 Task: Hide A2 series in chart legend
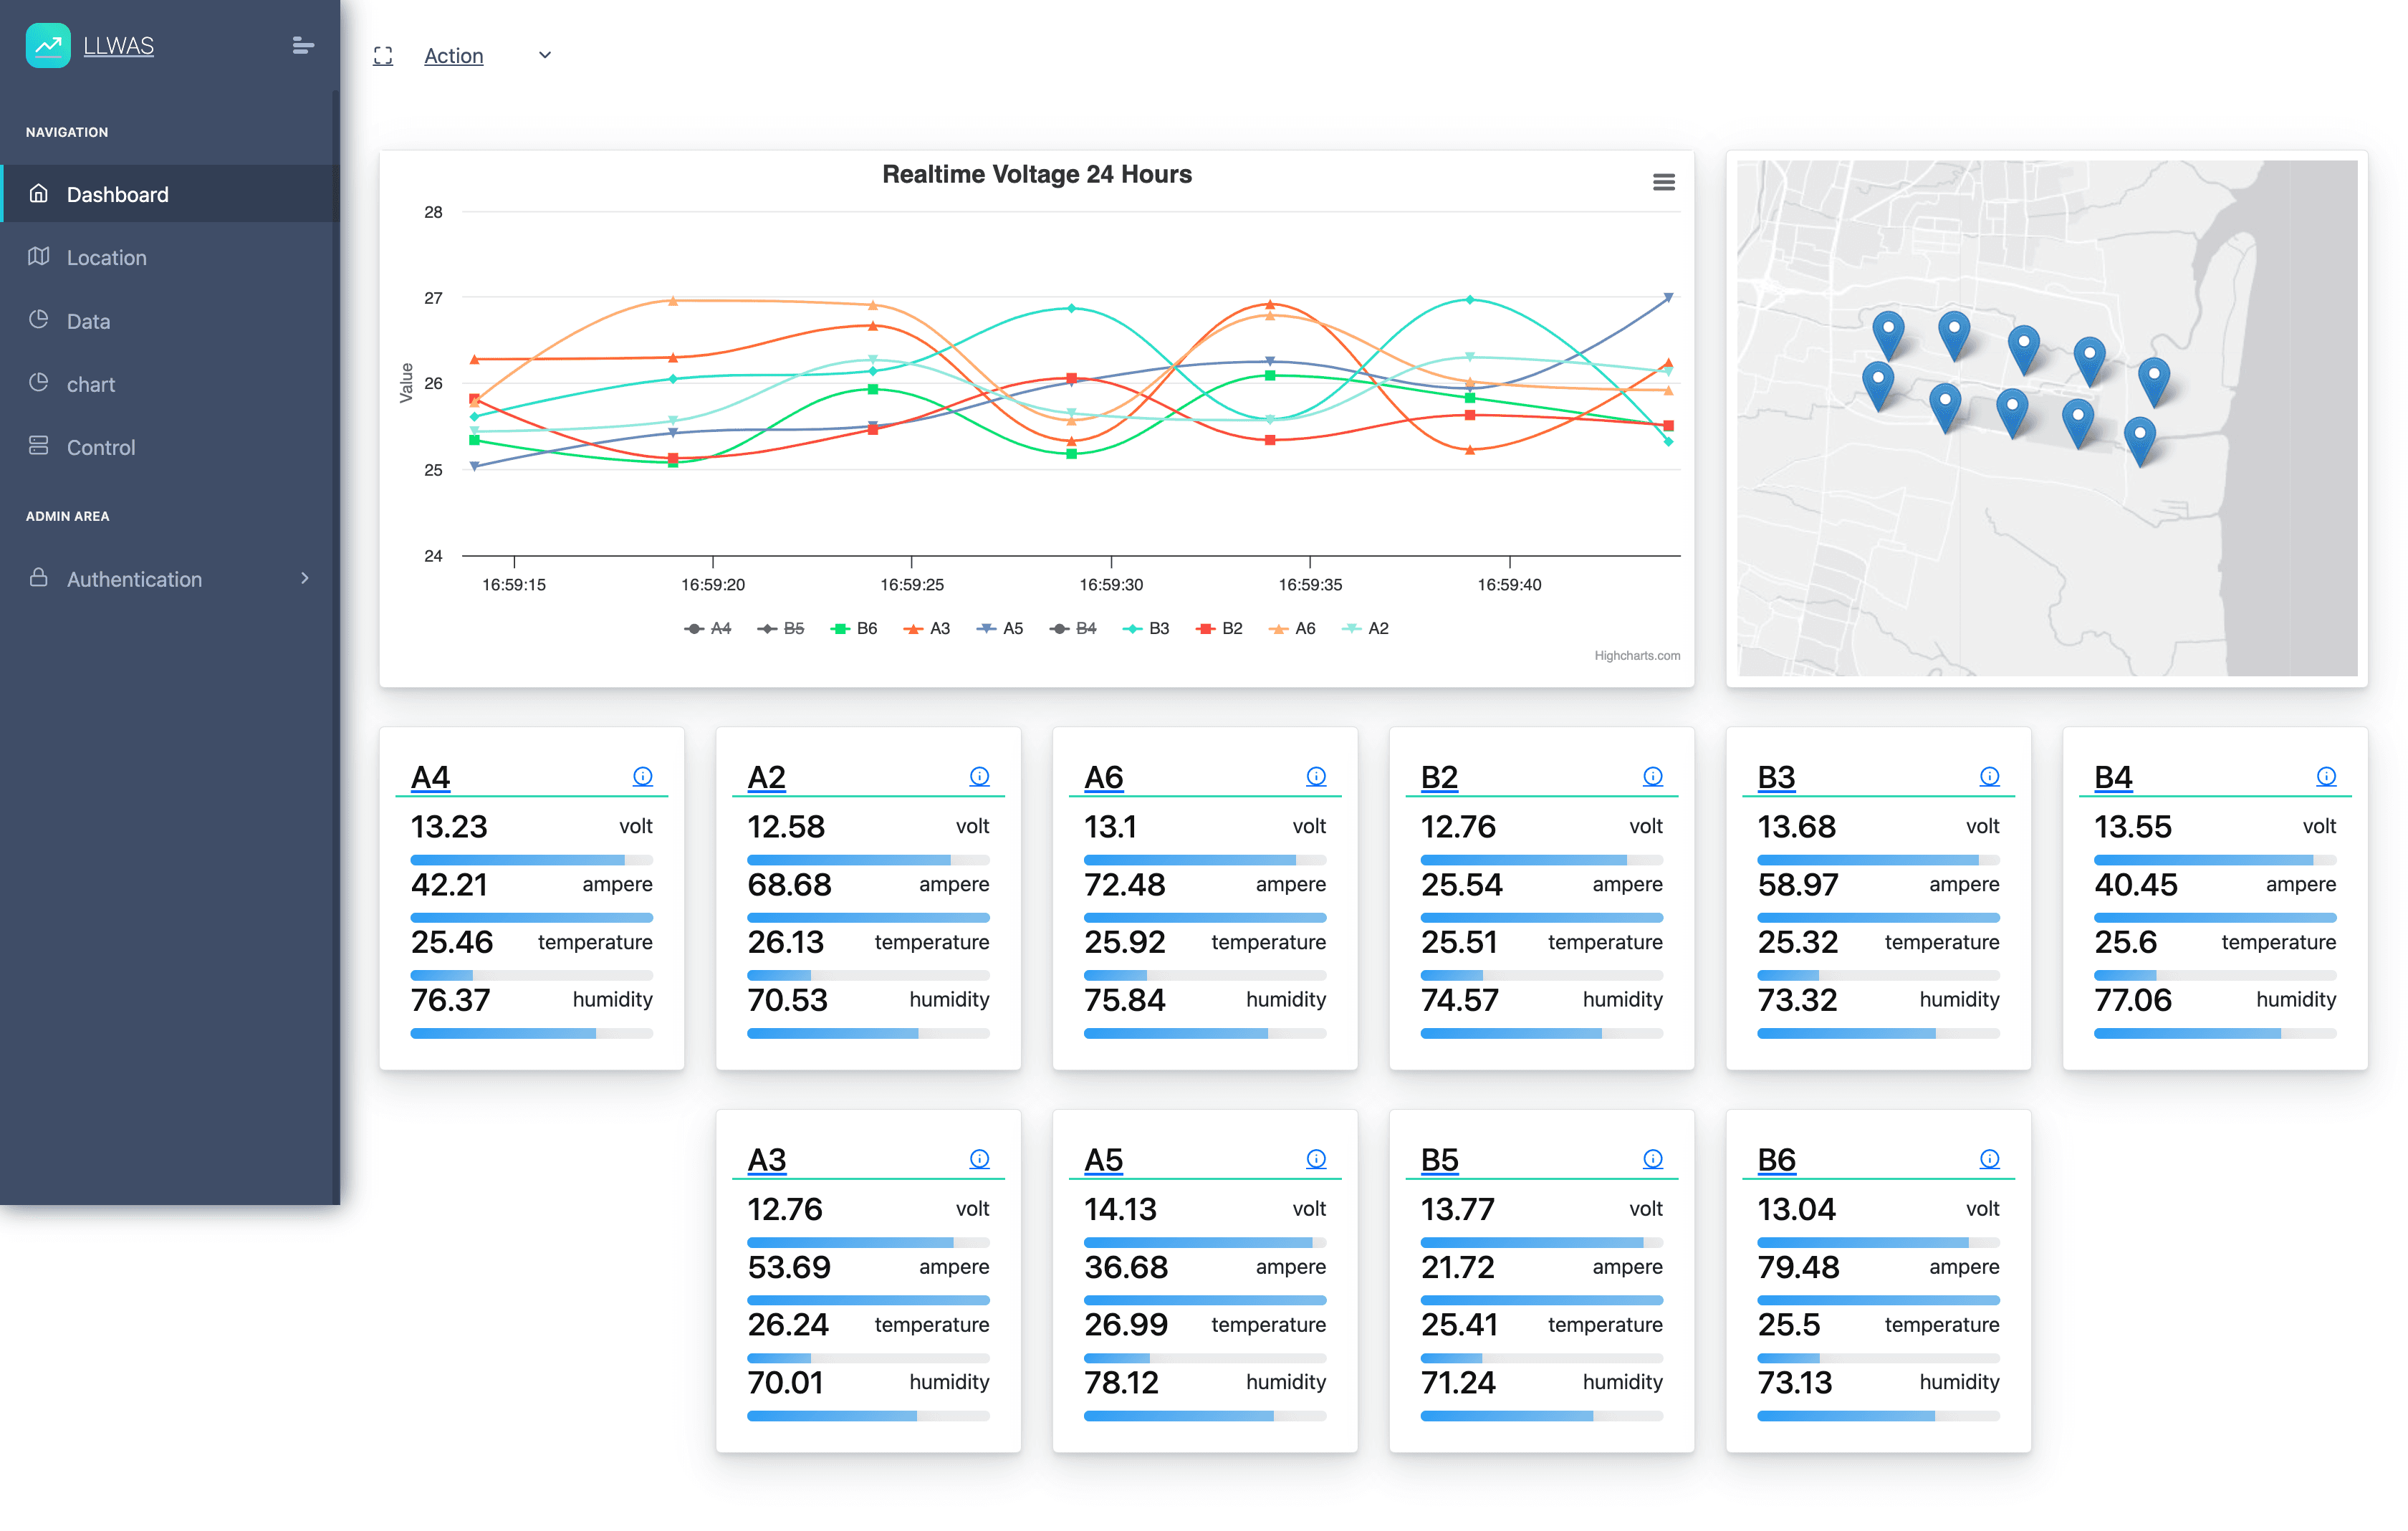pyautogui.click(x=1365, y=628)
